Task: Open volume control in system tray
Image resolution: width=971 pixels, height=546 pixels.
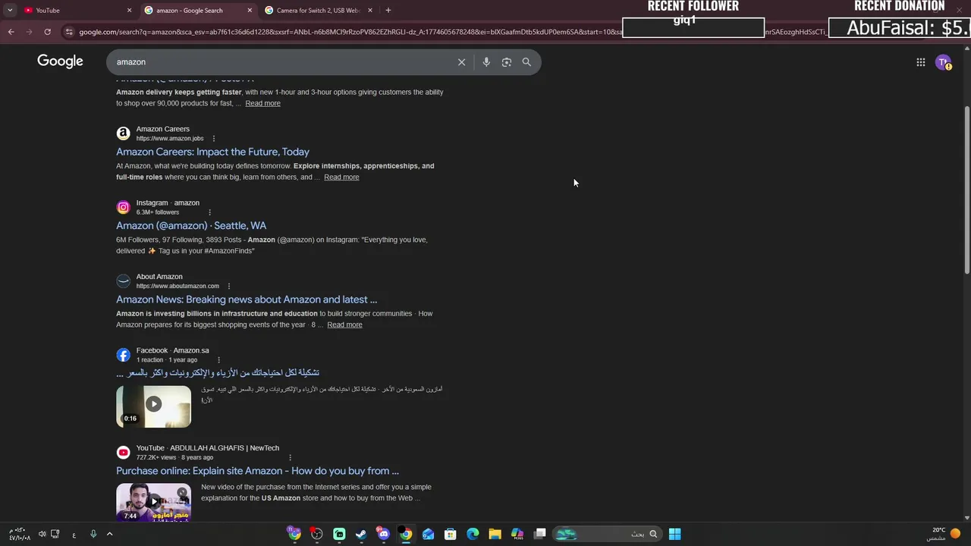Action: click(x=42, y=534)
